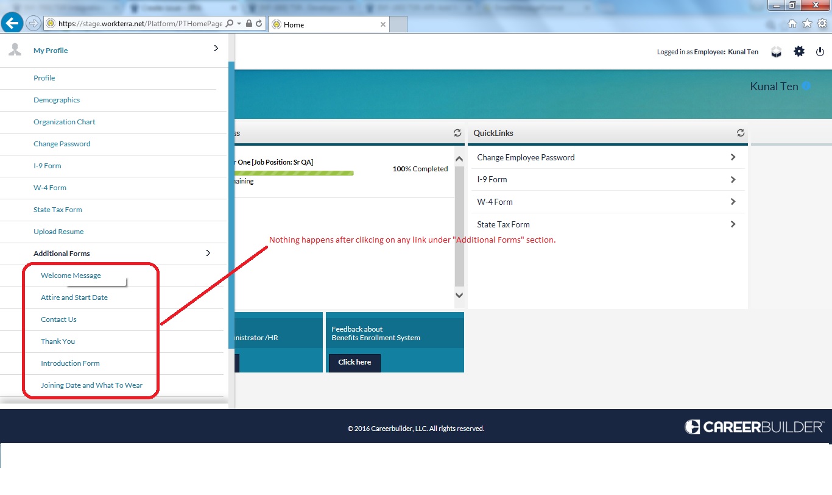Click the blue info dot next to Kunal Ten
The image size is (832, 495).
tap(806, 86)
